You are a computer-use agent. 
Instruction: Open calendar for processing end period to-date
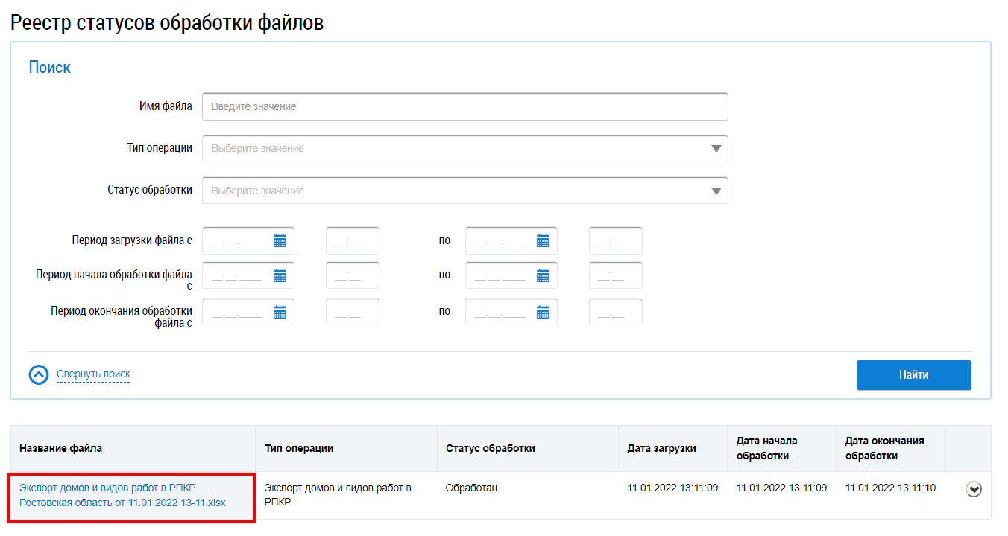[543, 312]
